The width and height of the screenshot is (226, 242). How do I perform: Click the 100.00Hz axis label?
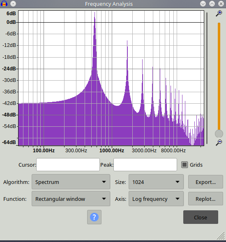pyautogui.click(x=44, y=151)
